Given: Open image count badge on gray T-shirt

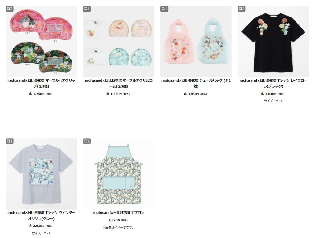Looking at the screenshot, I should (9, 141).
